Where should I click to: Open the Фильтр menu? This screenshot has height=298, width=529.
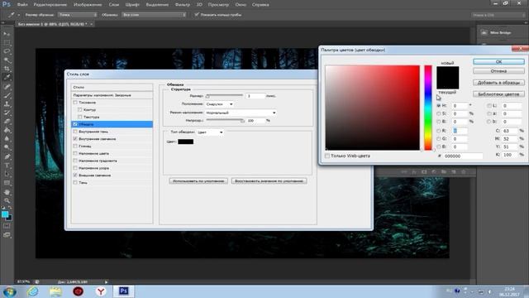coord(183,5)
